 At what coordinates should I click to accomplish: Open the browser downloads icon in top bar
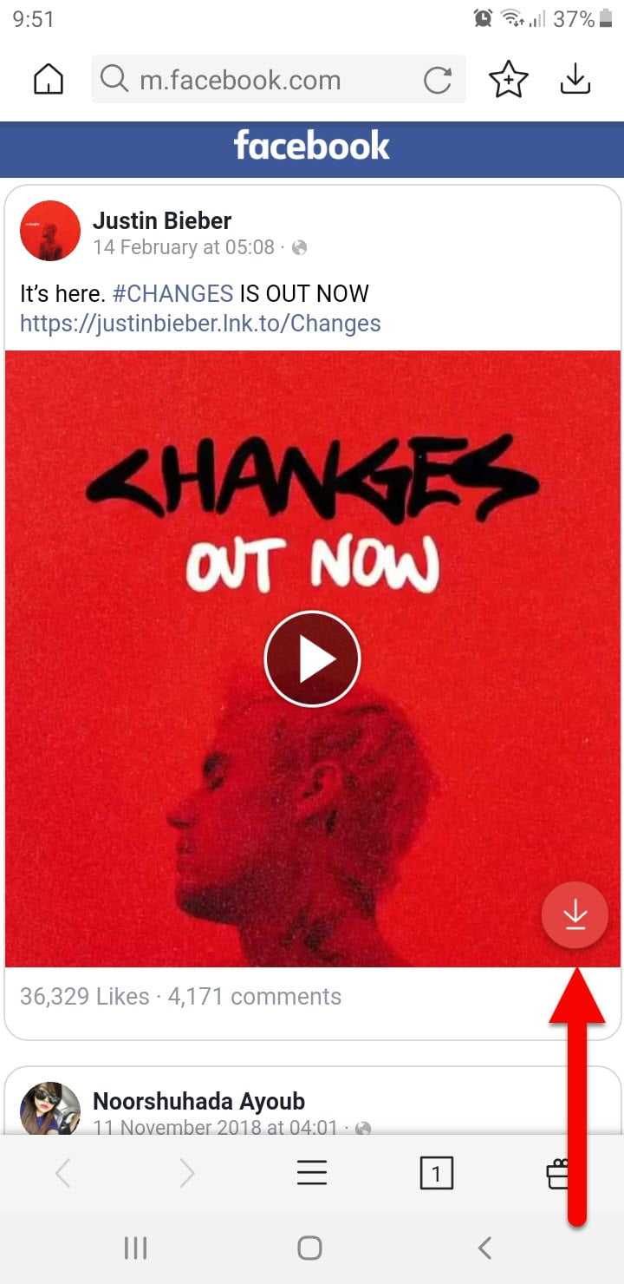click(x=575, y=81)
